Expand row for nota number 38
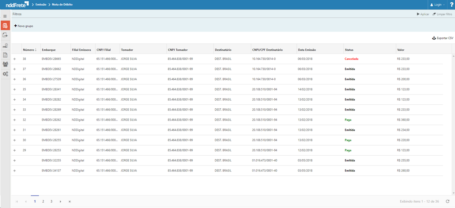 click(15, 59)
